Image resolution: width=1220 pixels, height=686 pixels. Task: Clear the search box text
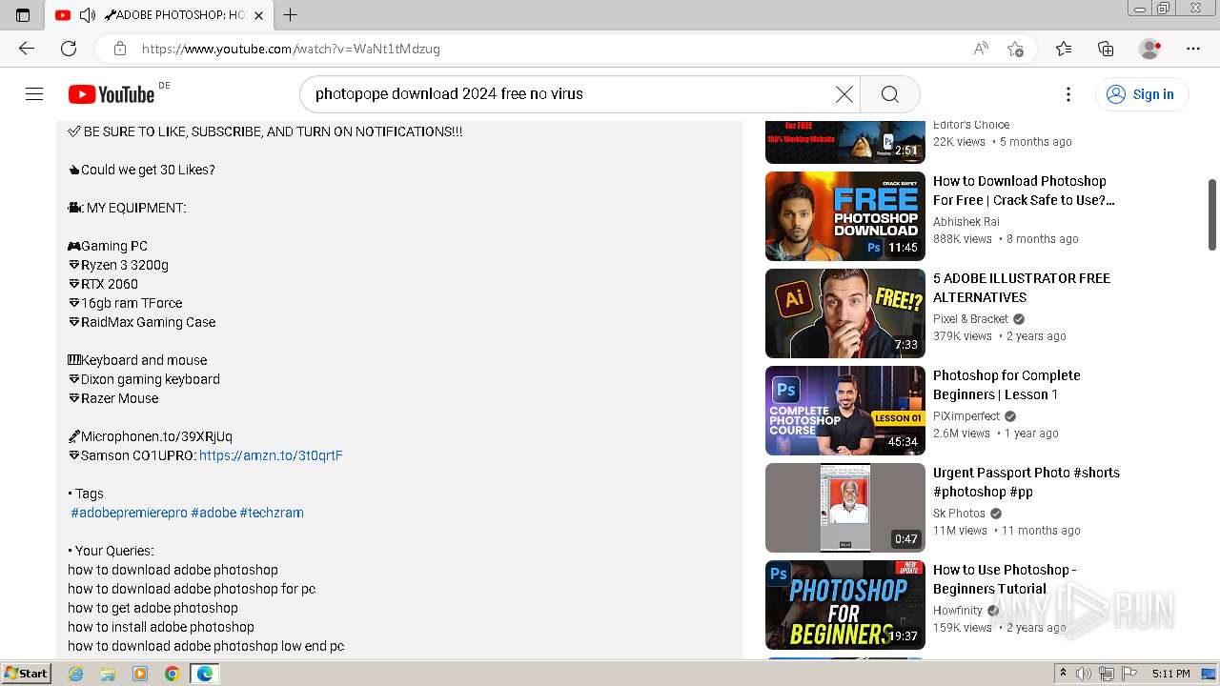click(x=844, y=93)
